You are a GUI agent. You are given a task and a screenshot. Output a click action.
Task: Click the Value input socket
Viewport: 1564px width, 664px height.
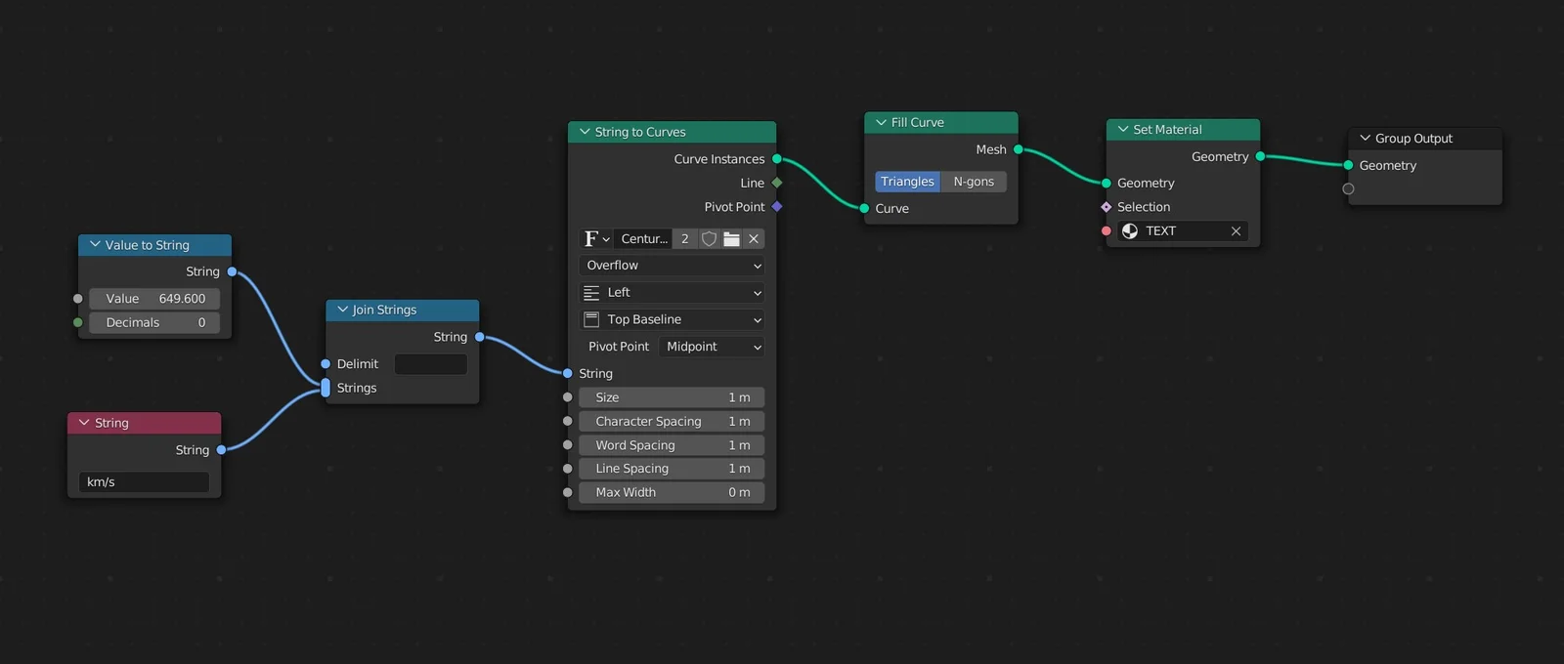(78, 299)
